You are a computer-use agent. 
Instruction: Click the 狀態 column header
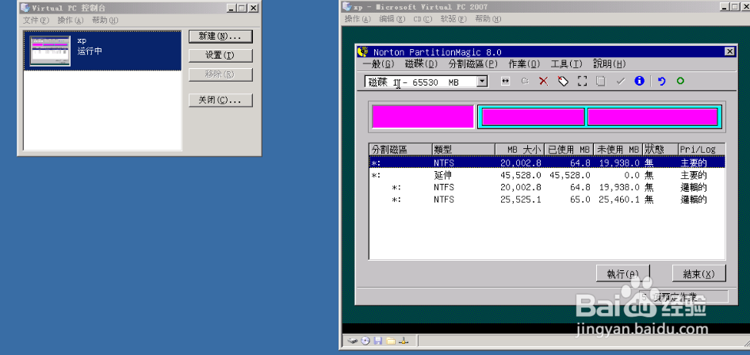click(660, 150)
